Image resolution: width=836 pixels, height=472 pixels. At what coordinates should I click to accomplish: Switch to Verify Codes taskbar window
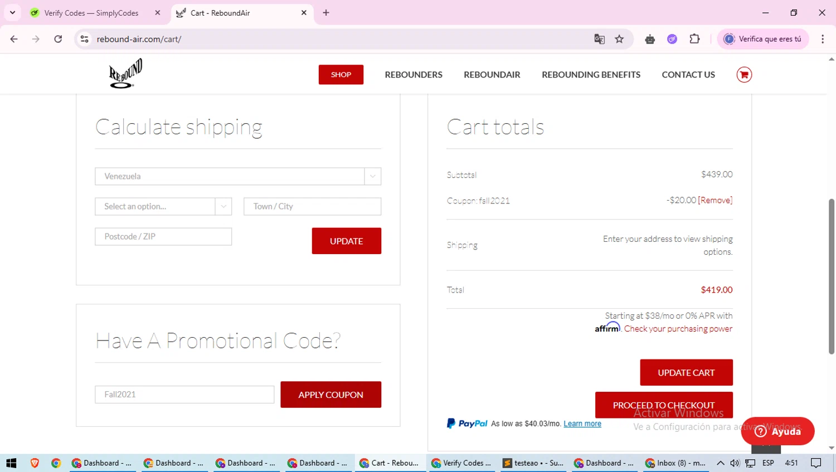click(x=461, y=463)
